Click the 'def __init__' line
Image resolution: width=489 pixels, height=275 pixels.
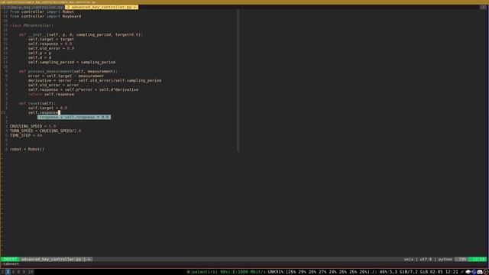tap(80, 34)
